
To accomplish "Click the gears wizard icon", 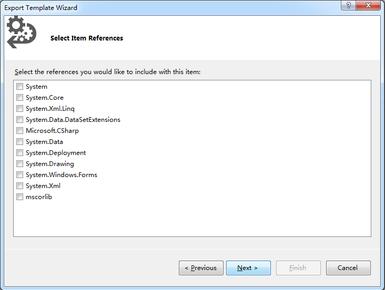I will [x=22, y=33].
